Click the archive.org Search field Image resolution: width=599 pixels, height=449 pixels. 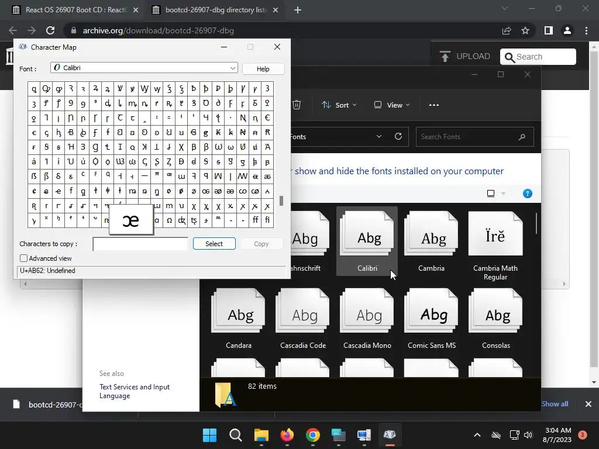[538, 57]
